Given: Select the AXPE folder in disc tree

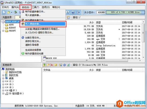Looking at the screenshot, I should (11, 25).
